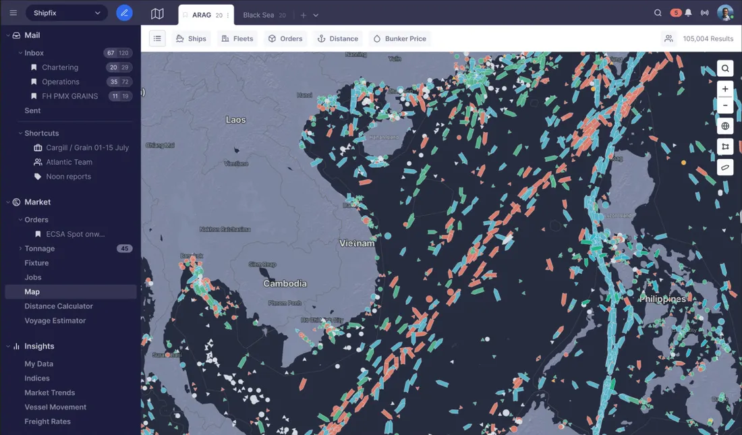The image size is (742, 435).
Task: Toggle the live broadcast signal icon
Action: point(705,13)
